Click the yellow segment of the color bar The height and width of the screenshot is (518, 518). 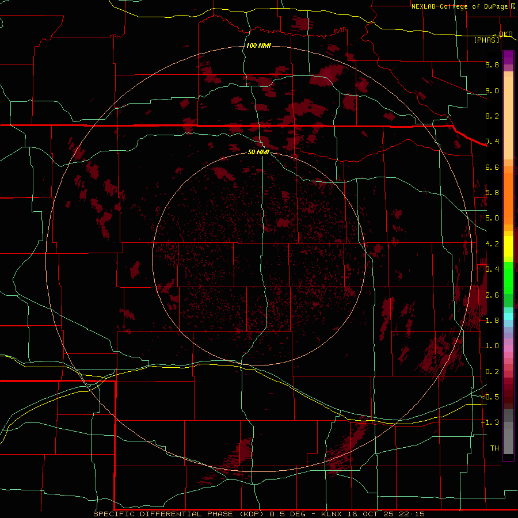pos(508,246)
